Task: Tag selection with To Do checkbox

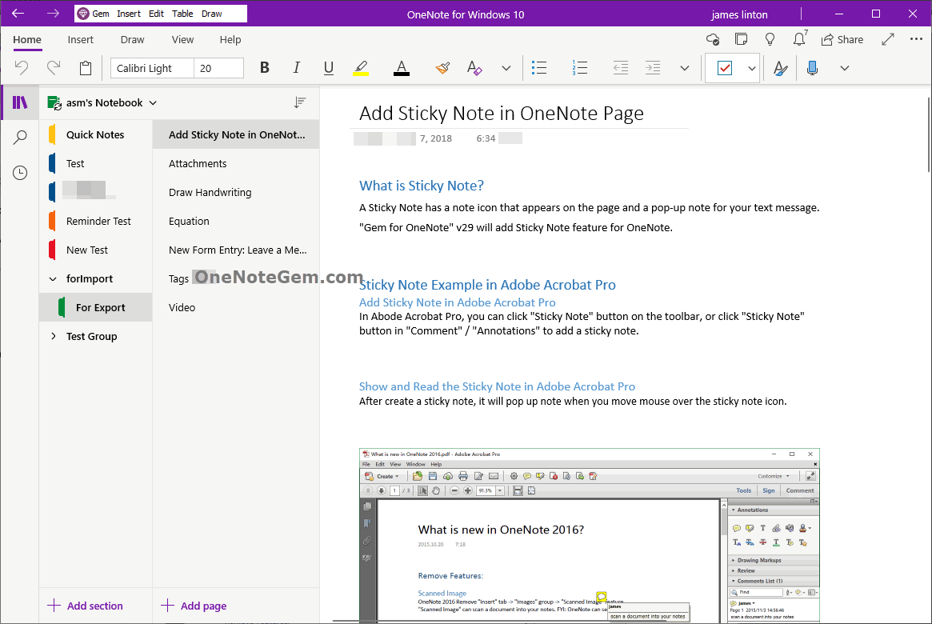Action: point(725,68)
